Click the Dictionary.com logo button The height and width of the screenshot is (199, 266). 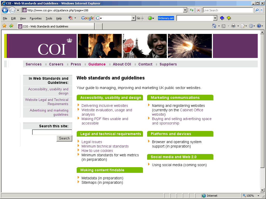[x=166, y=18]
